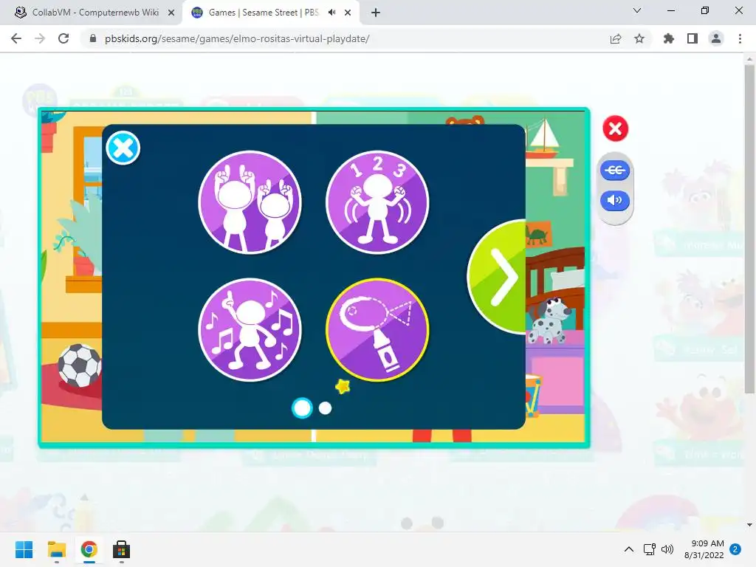756x567 pixels.
Task: Click scrollbar up arrow
Action: click(749, 59)
